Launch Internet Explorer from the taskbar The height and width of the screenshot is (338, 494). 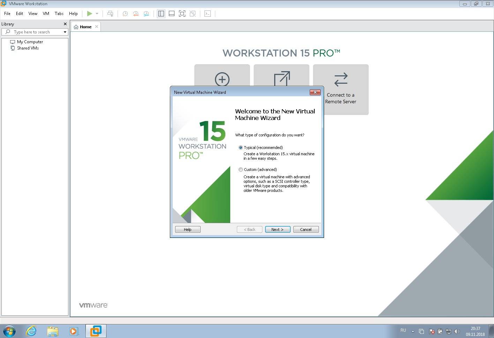click(x=31, y=331)
